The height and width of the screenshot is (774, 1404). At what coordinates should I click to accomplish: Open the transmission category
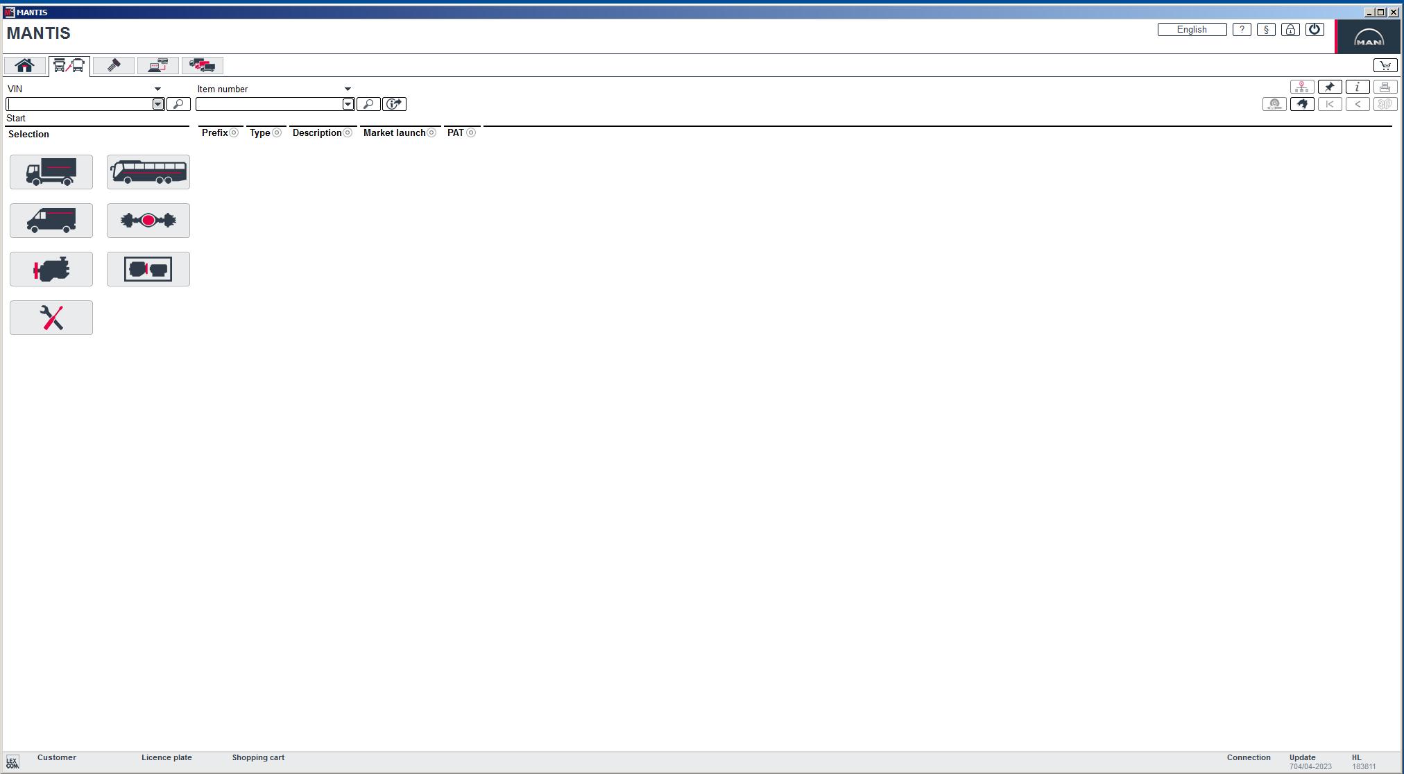coord(148,268)
